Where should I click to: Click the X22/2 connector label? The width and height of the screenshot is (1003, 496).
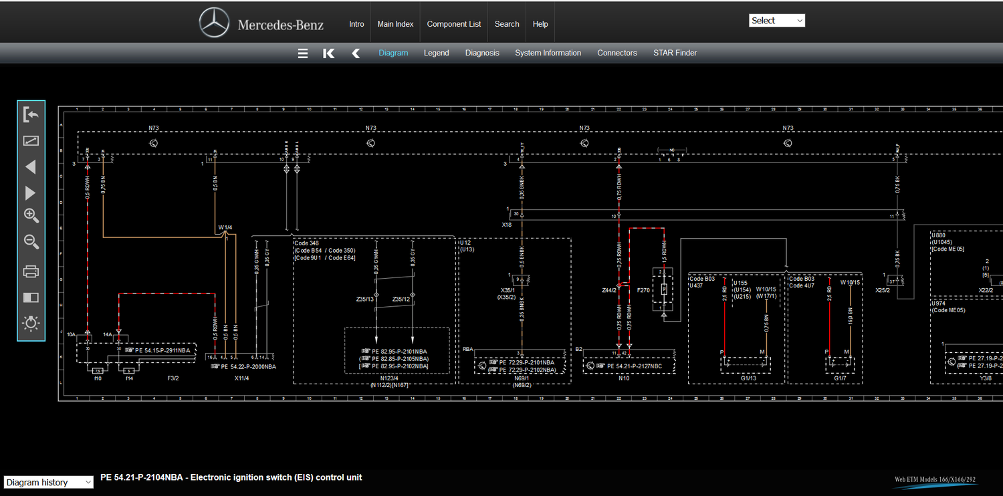[986, 290]
